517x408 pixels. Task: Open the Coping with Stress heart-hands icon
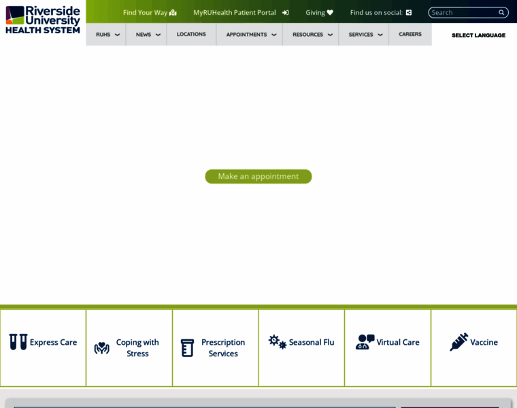(x=102, y=348)
